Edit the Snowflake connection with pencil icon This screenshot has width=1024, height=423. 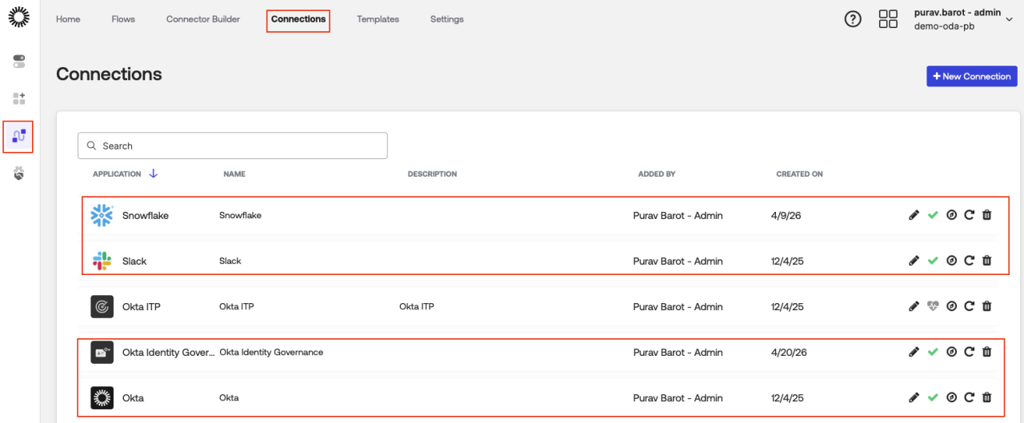[x=914, y=215]
